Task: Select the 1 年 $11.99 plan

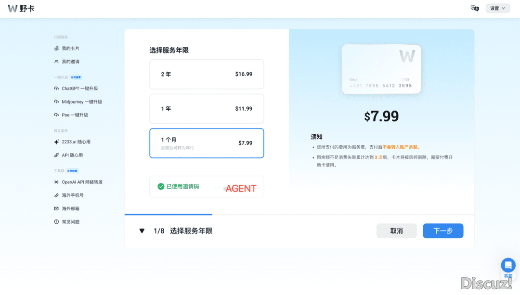Action: click(207, 109)
